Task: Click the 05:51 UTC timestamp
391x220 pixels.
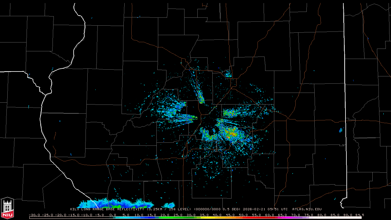Action: click(277, 209)
